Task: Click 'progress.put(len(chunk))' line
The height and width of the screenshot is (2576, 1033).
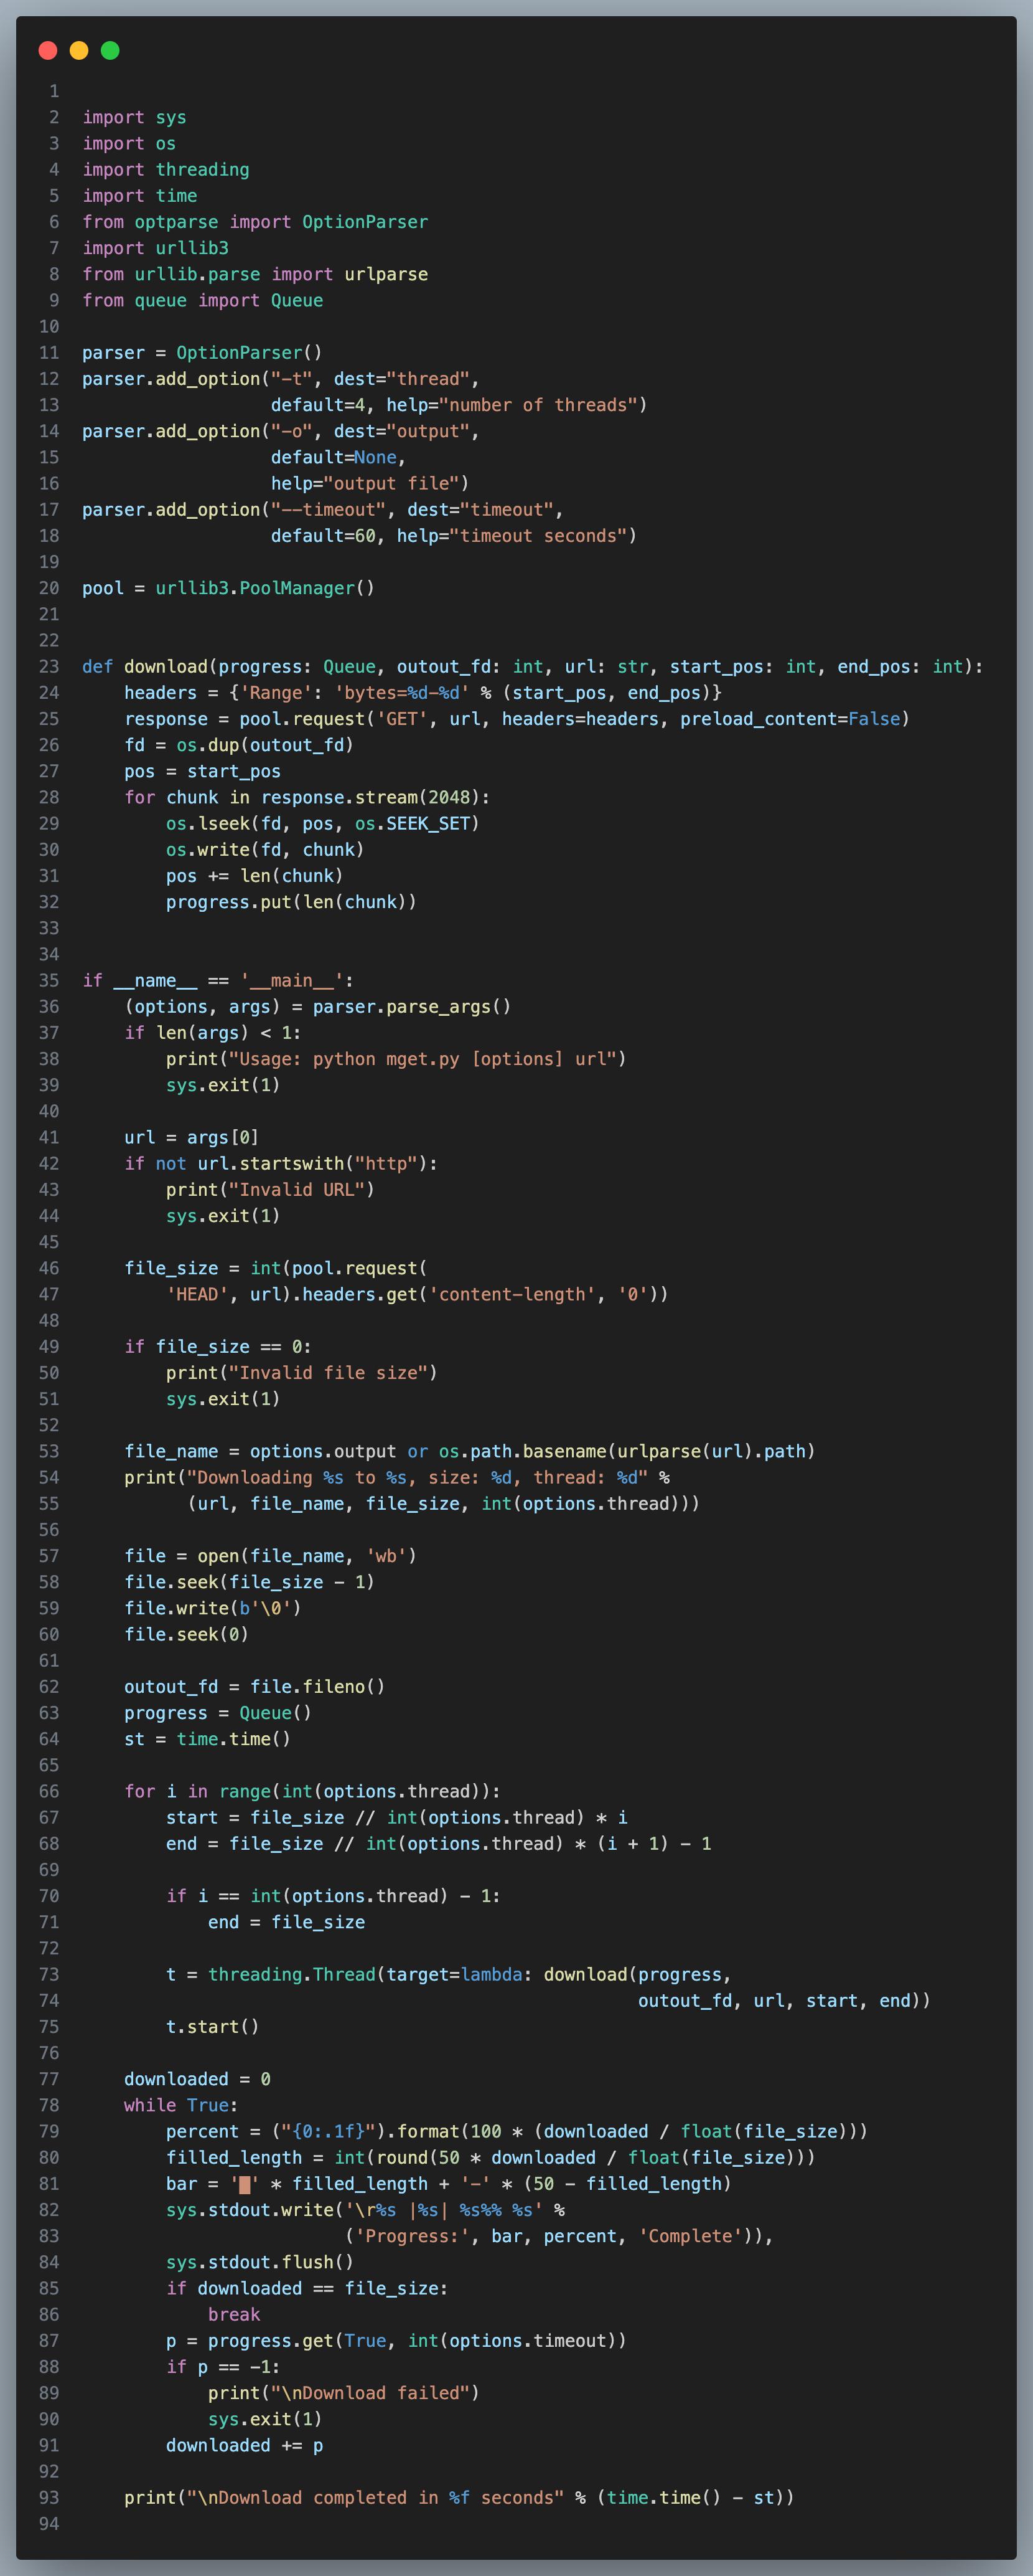Action: click(x=291, y=902)
